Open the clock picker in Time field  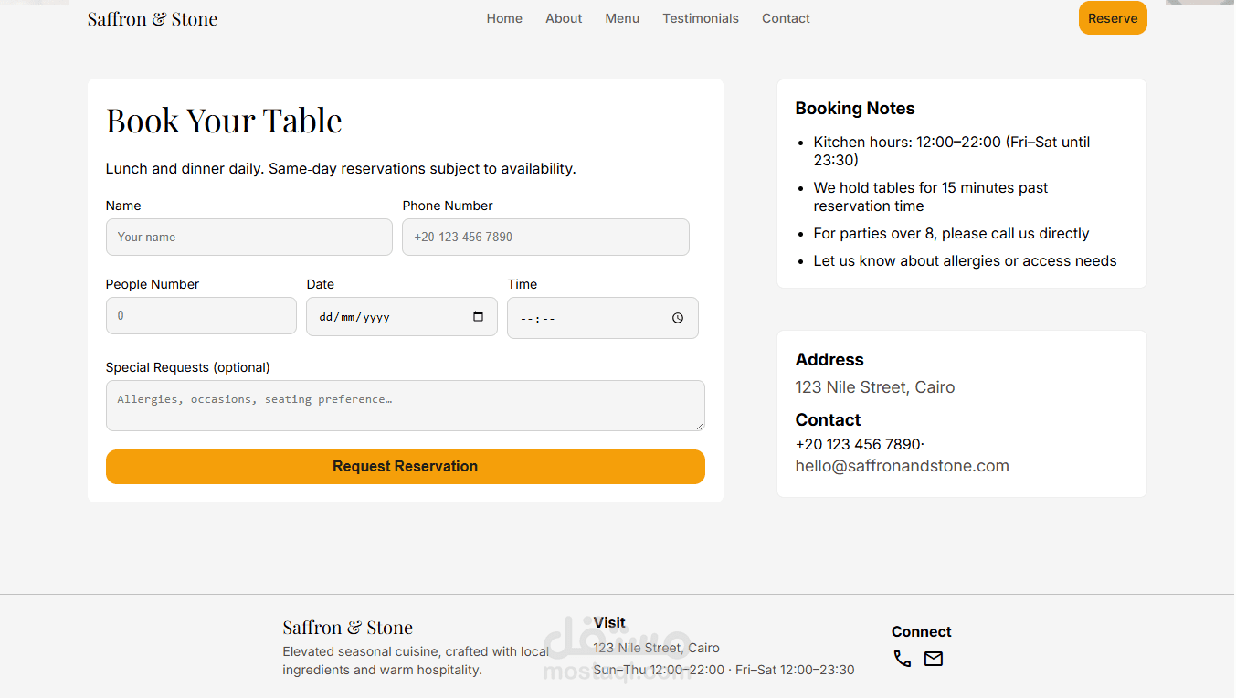pos(677,318)
